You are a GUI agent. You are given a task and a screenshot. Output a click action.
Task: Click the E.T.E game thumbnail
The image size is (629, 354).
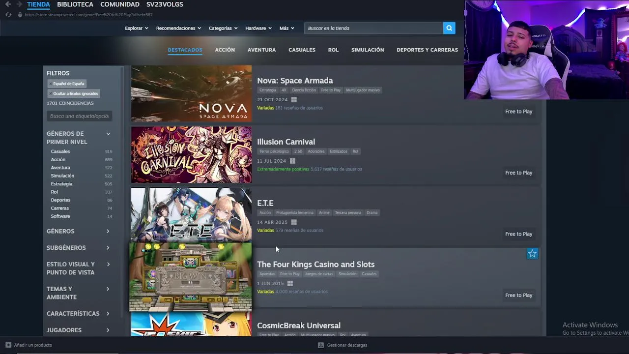(x=191, y=215)
